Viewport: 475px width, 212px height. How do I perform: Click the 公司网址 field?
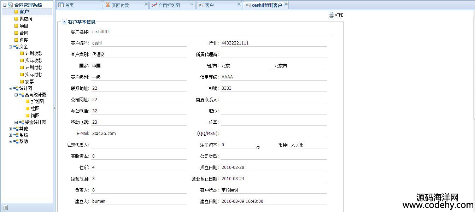coord(139,100)
